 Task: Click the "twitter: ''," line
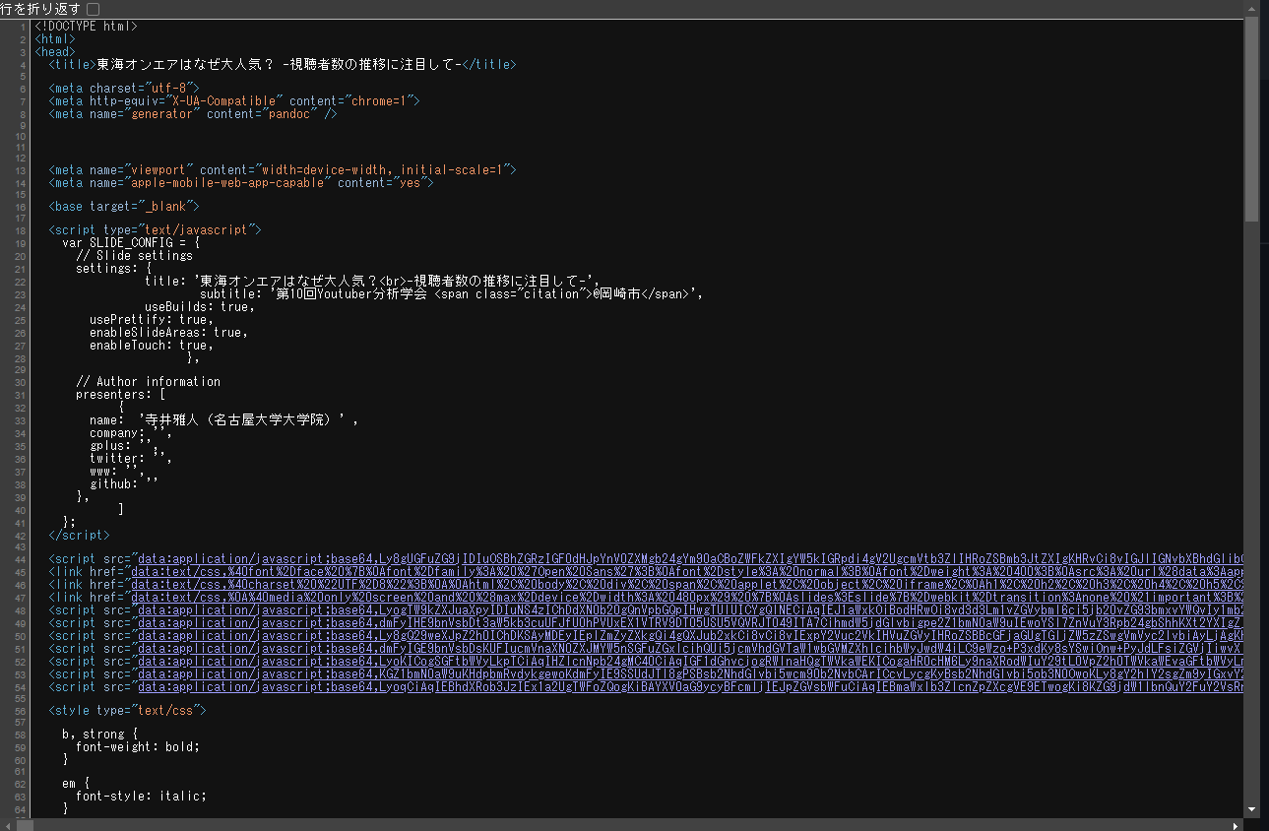click(131, 459)
